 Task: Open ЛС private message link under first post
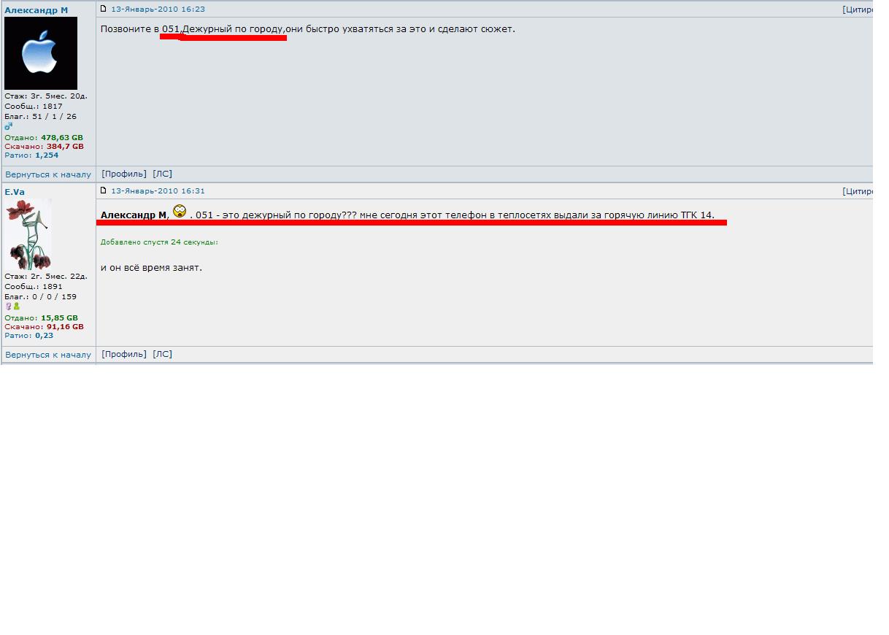pos(162,174)
